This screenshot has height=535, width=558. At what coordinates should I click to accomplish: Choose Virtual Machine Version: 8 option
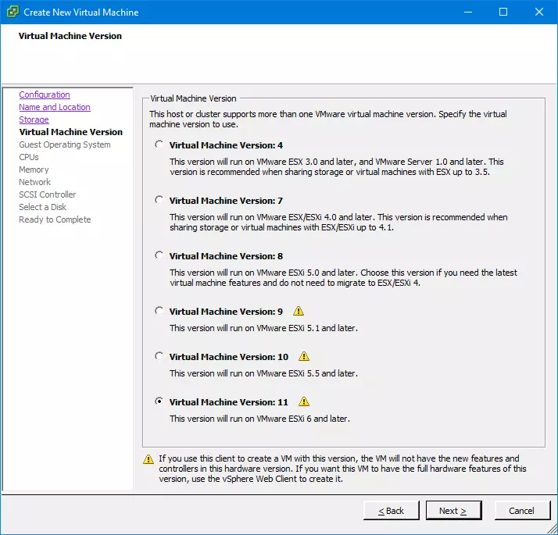coord(159,255)
